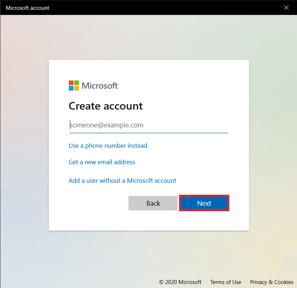Open Get a new email address
This screenshot has width=297, height=288.
(x=102, y=162)
